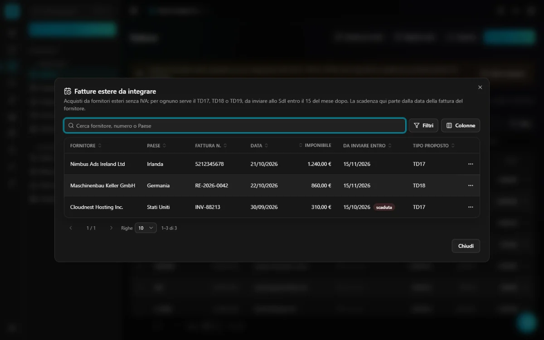Open row actions for Cloudnest Hosting Inc.
This screenshot has width=544, height=340.
coord(471,207)
